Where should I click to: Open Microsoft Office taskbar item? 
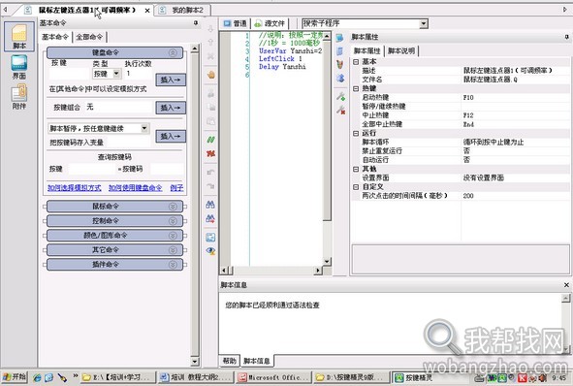274,377
